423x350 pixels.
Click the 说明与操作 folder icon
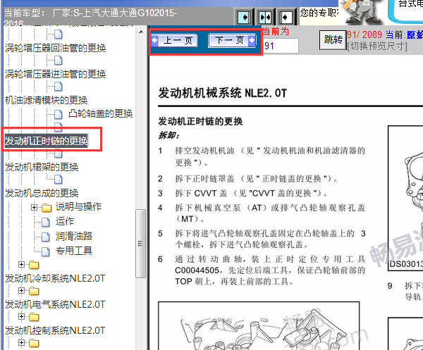[x=47, y=208]
